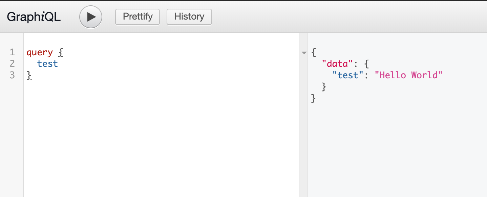Place cursor on the 'query' keyword
487x197 pixels.
click(x=40, y=53)
